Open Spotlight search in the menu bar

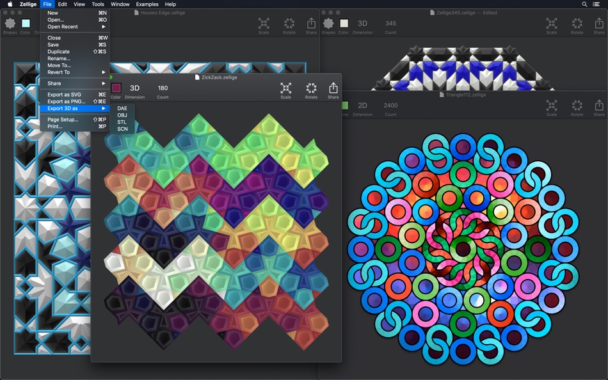click(584, 4)
